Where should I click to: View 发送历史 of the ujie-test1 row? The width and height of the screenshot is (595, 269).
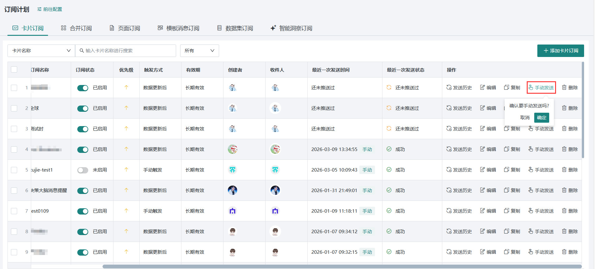(x=459, y=170)
